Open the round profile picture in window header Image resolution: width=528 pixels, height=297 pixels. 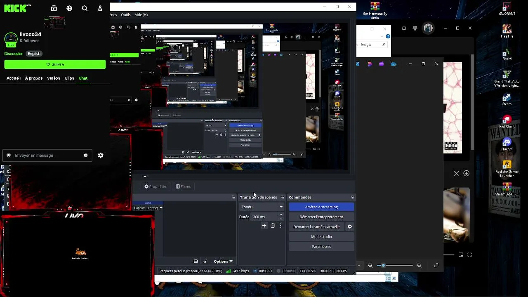(x=428, y=28)
